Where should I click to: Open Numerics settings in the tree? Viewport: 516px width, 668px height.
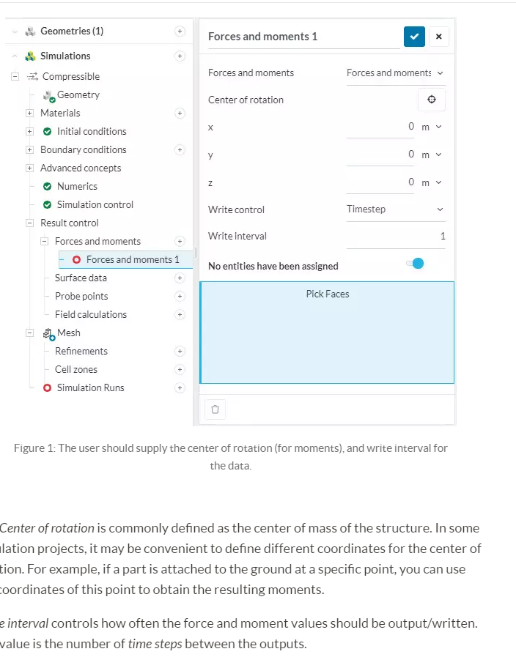(77, 187)
